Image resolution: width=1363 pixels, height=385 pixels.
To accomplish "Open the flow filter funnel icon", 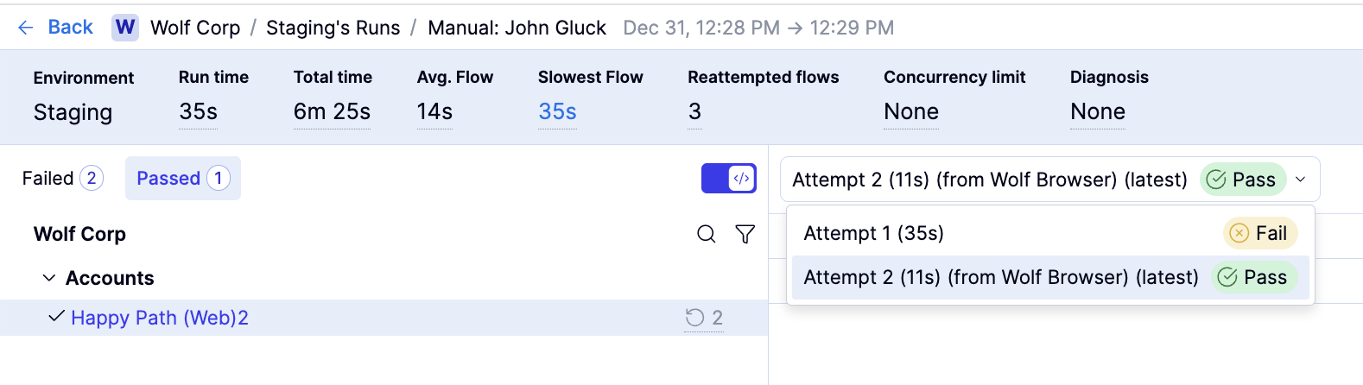I will tap(745, 234).
